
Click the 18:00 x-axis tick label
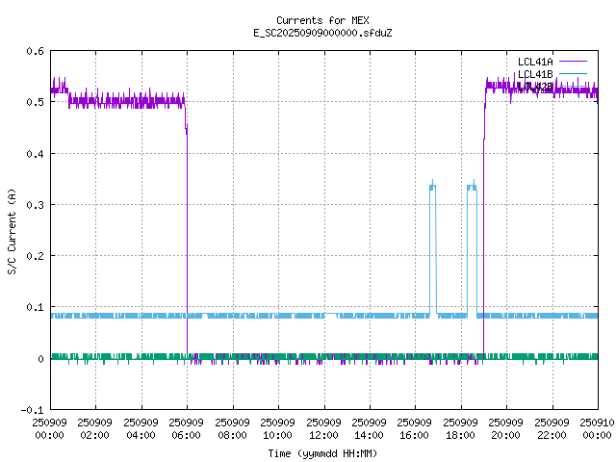coord(460,427)
